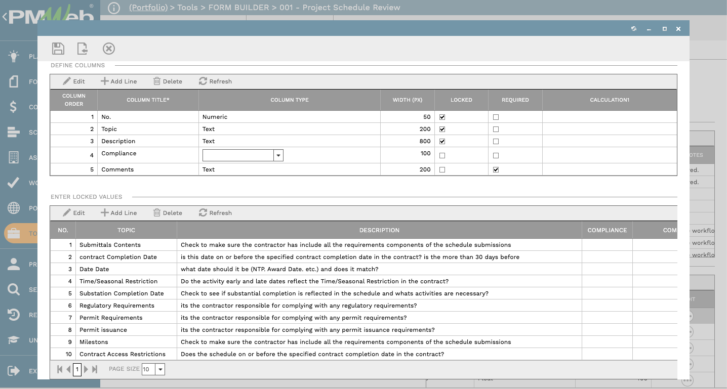Click Add Line in Define Columns toolbar
The image size is (727, 389).
[118, 81]
